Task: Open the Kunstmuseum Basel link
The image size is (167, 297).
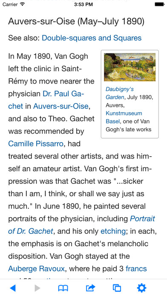Action: (124, 117)
